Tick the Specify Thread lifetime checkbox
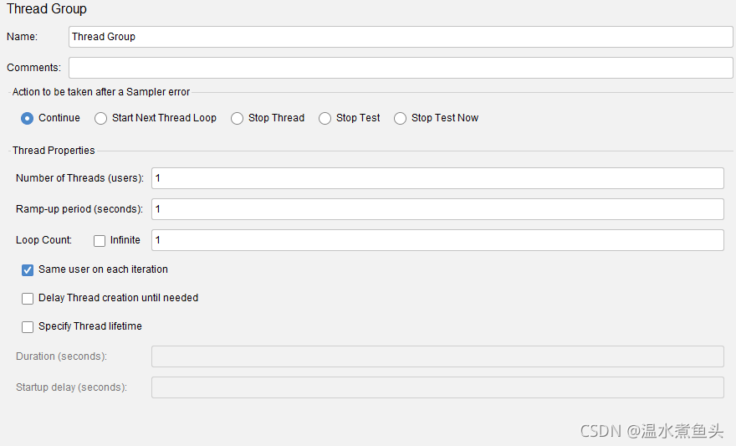This screenshot has height=446, width=736. [x=28, y=327]
